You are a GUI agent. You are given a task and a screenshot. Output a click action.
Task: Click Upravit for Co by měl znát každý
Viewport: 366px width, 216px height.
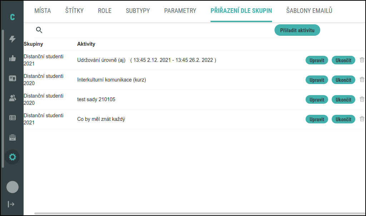coord(317,119)
